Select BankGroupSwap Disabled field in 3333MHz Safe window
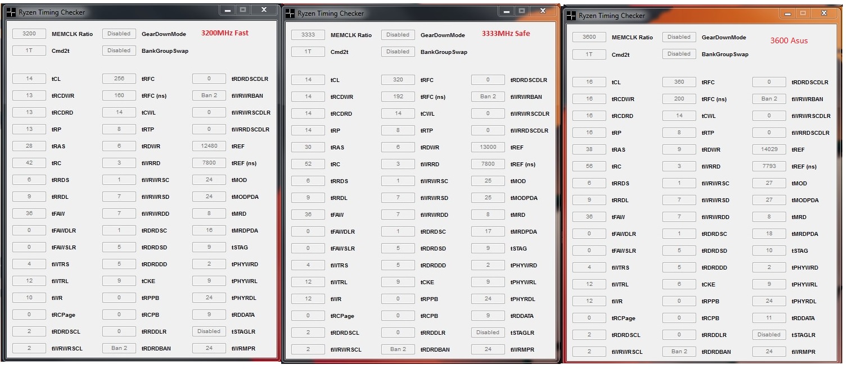 [x=398, y=52]
